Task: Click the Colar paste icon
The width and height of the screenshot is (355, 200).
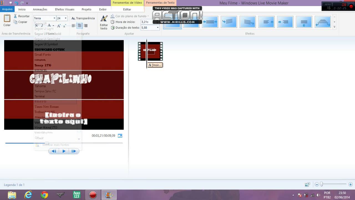Action: (7, 19)
